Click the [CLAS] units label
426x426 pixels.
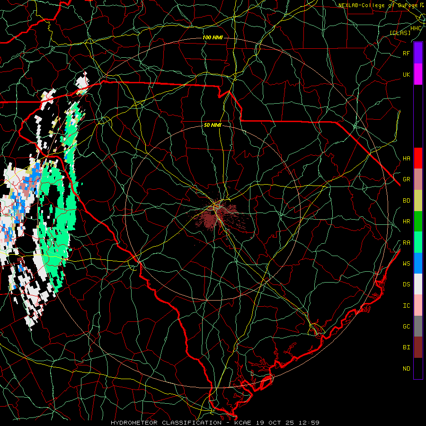tap(400, 33)
